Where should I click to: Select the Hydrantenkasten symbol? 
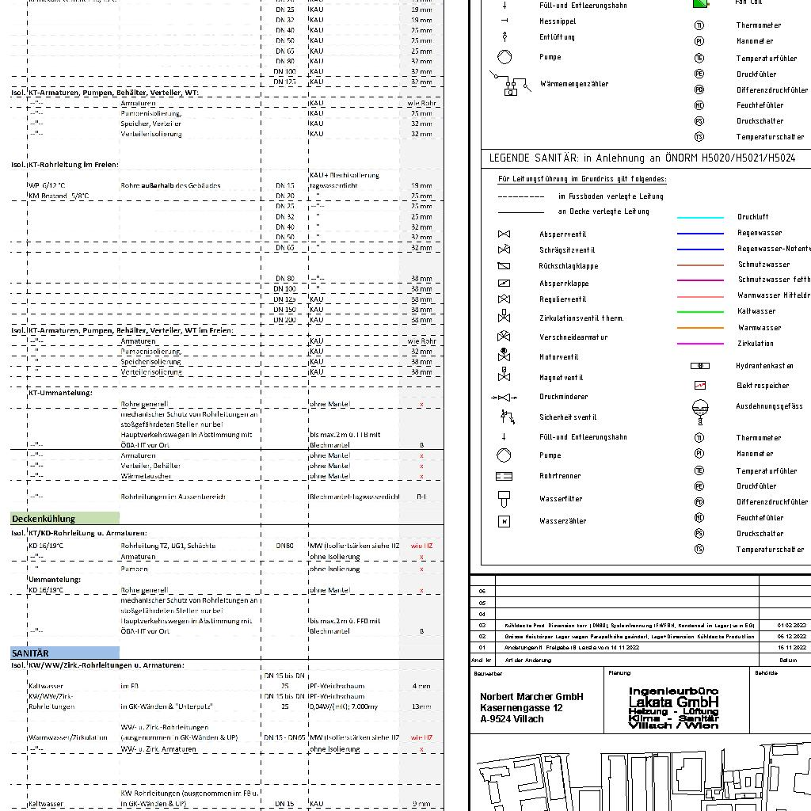click(x=700, y=366)
